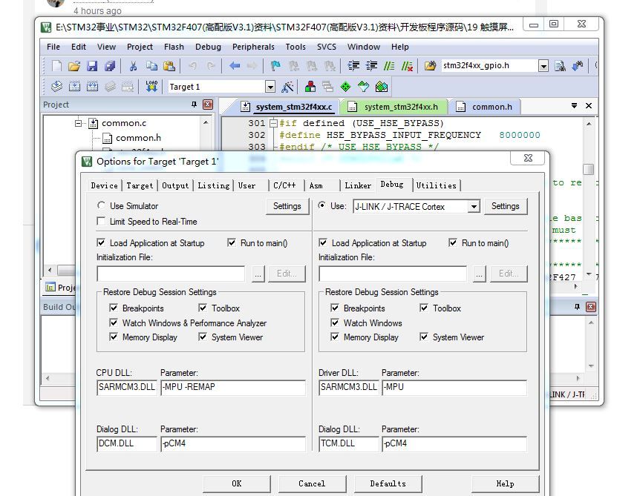
Task: Open stm32f4xx_gpio.h find dropdown arrow
Action: (x=543, y=66)
